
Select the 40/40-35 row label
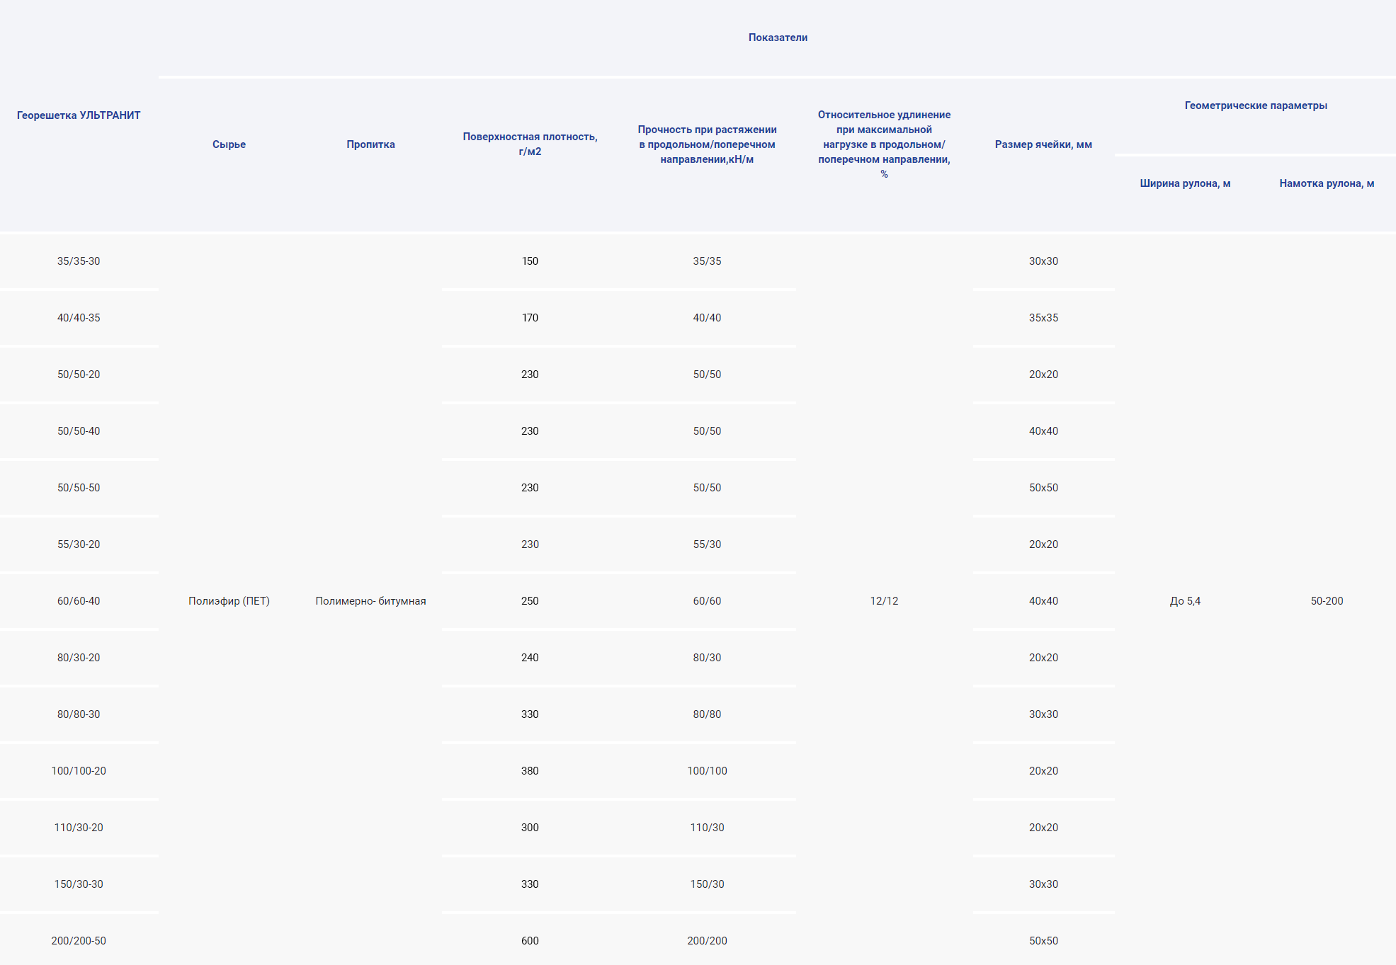tap(79, 318)
